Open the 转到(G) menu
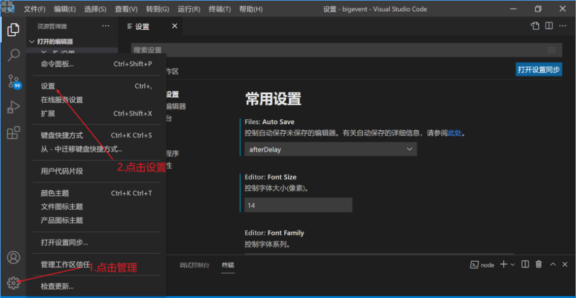The image size is (576, 298). (x=157, y=9)
